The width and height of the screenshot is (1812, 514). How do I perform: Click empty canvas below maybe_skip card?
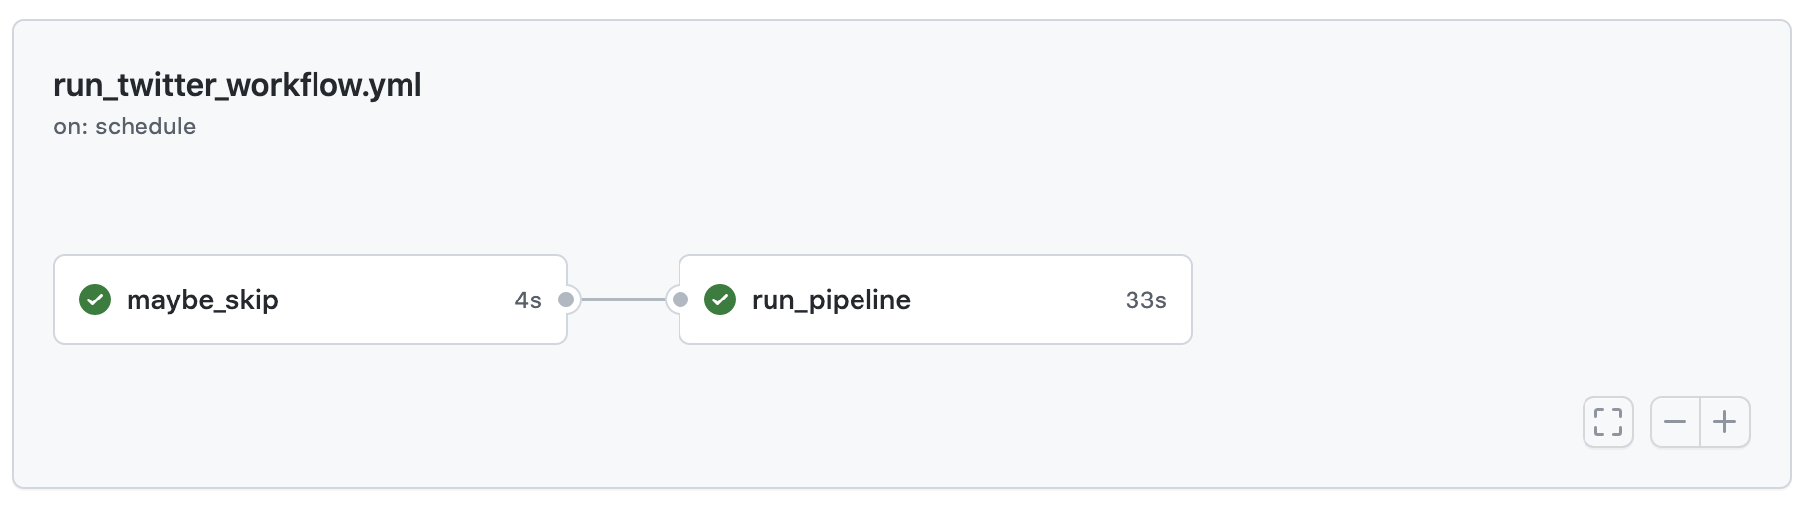297,415
